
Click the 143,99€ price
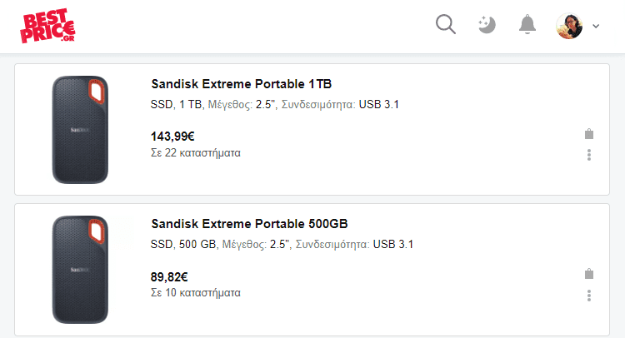coord(172,137)
